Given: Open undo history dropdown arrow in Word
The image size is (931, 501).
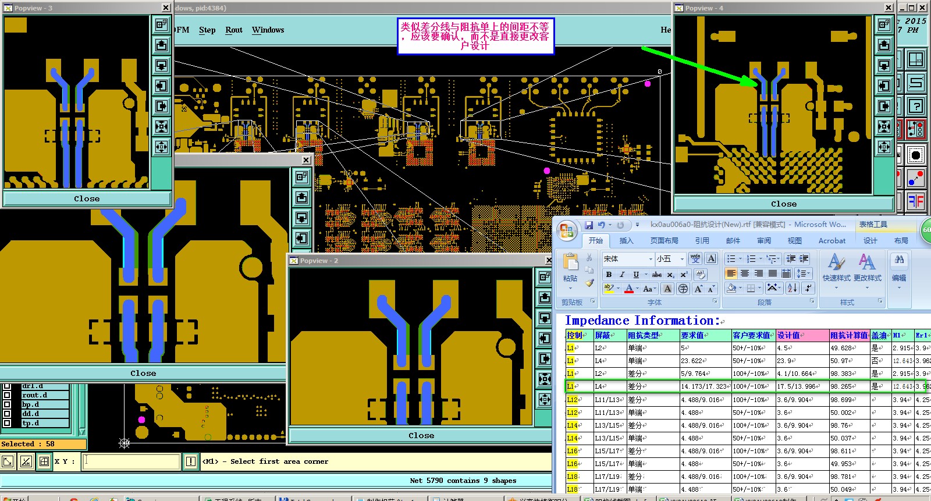Looking at the screenshot, I should pos(610,225).
